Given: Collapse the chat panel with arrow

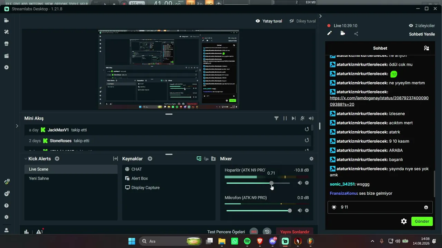Looking at the screenshot, I should (320, 16).
